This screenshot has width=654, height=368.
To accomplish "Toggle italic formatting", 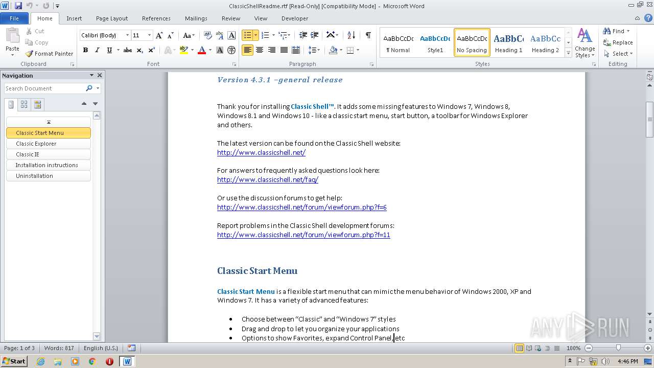I will (x=97, y=50).
